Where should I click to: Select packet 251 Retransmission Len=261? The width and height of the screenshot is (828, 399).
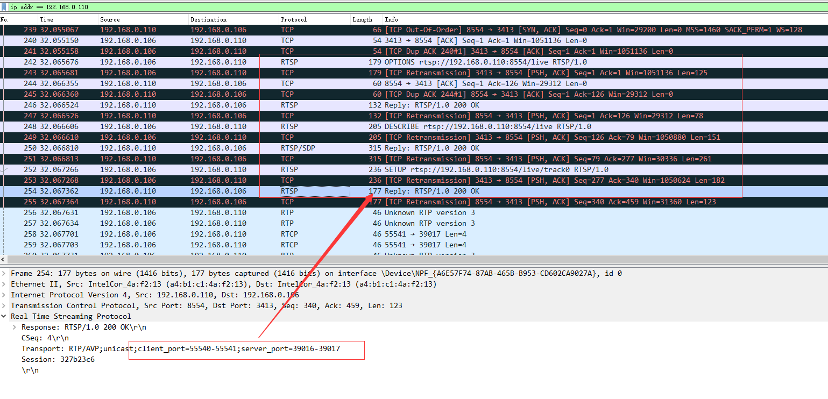(414, 159)
